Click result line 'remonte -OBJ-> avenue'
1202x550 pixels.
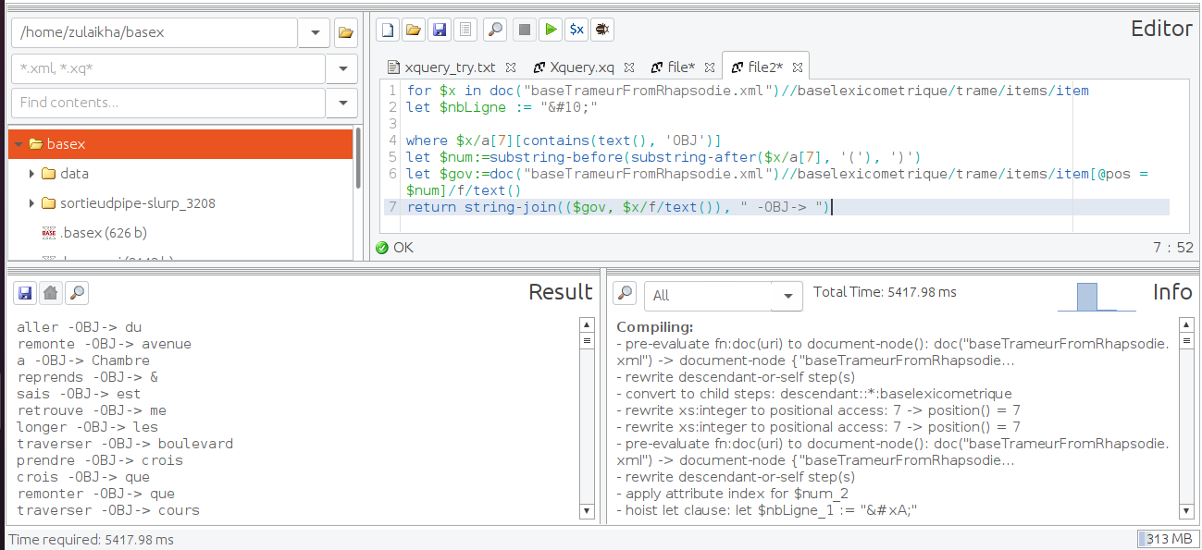(105, 344)
